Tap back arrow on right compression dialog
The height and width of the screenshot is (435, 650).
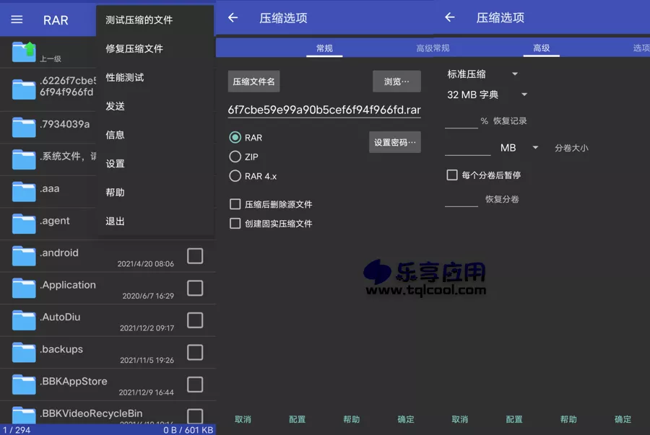click(449, 17)
